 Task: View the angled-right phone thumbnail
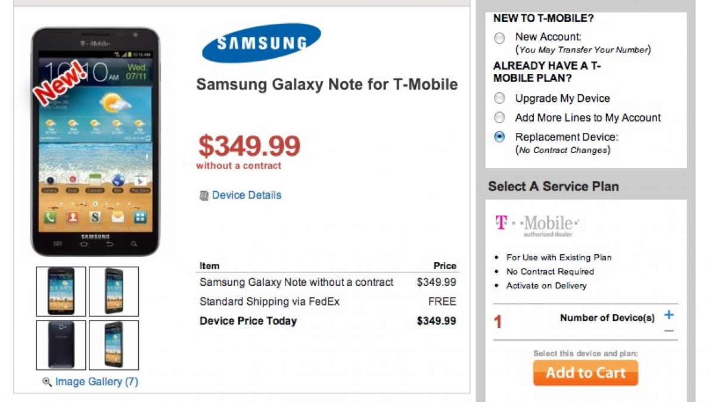(x=114, y=345)
